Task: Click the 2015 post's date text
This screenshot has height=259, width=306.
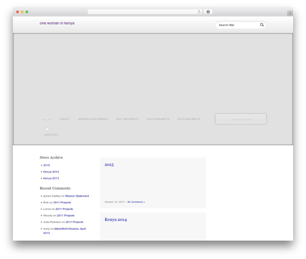Action: [x=114, y=202]
